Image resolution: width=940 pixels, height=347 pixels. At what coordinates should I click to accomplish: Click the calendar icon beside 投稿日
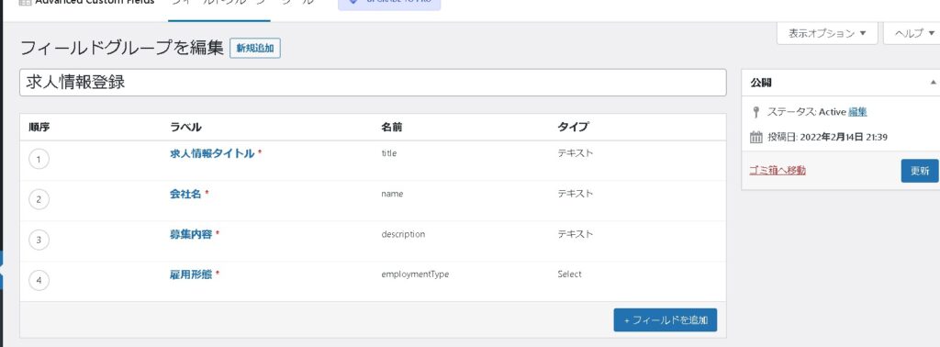[x=756, y=138]
